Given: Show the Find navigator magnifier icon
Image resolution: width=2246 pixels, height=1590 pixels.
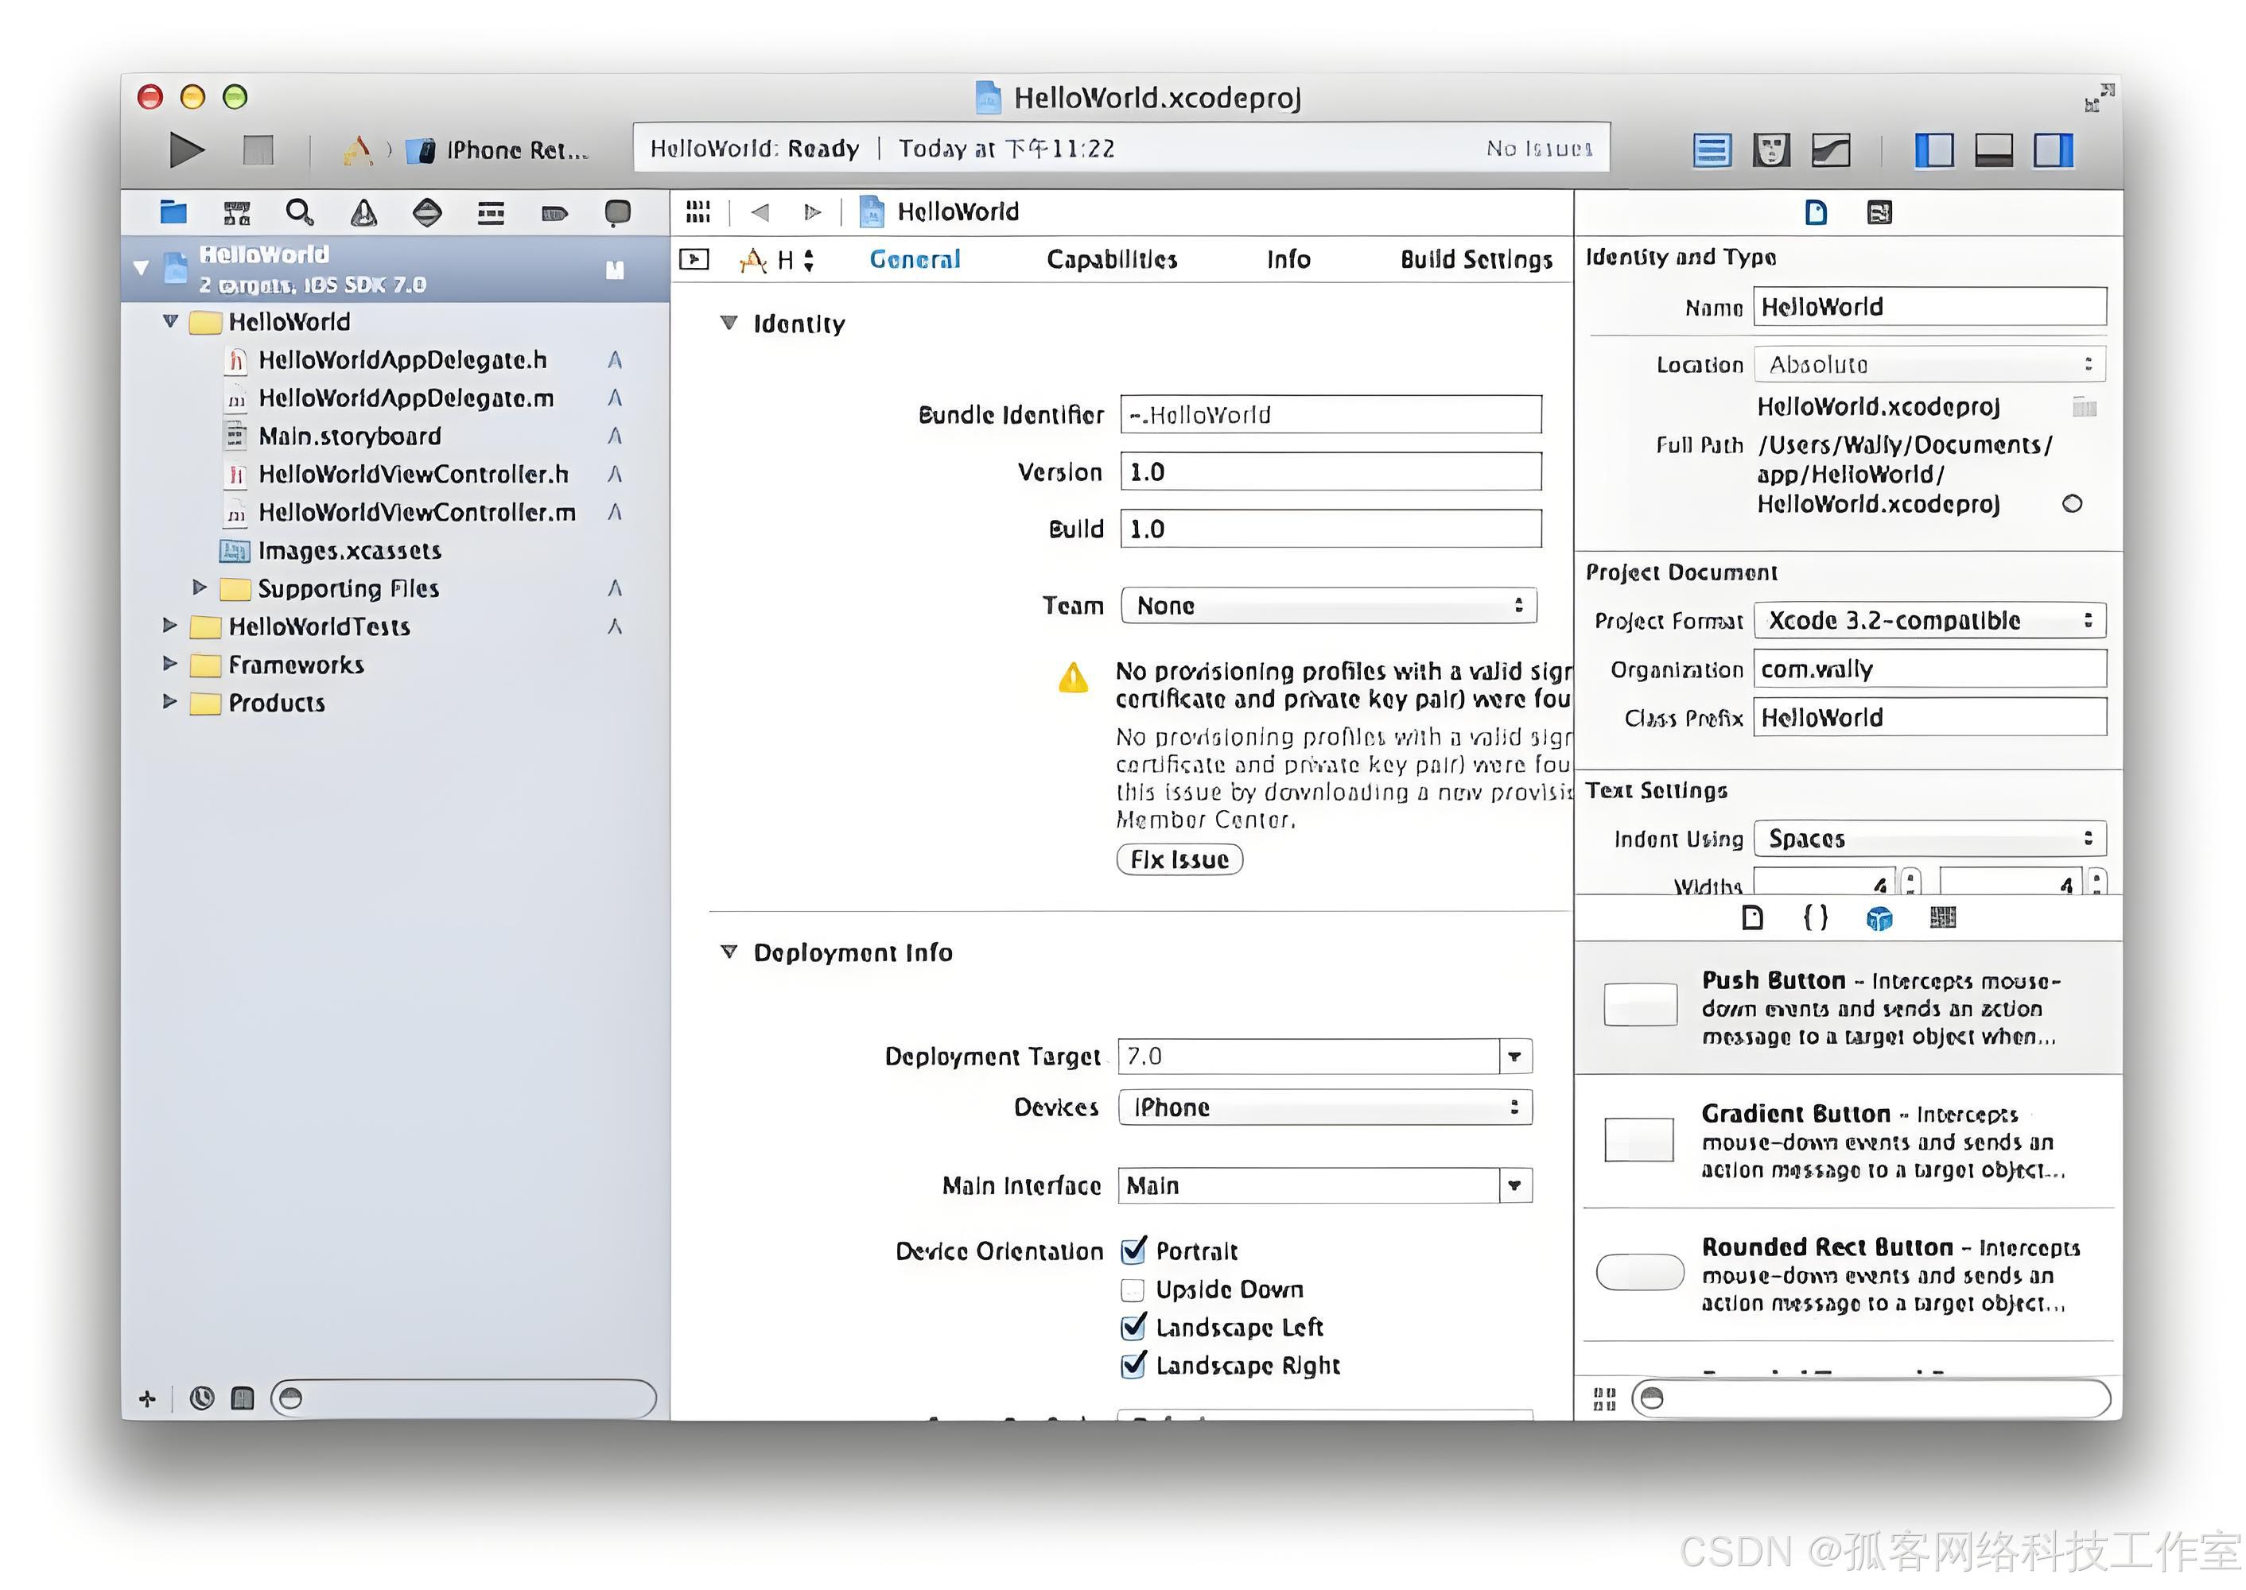Looking at the screenshot, I should (x=300, y=211).
